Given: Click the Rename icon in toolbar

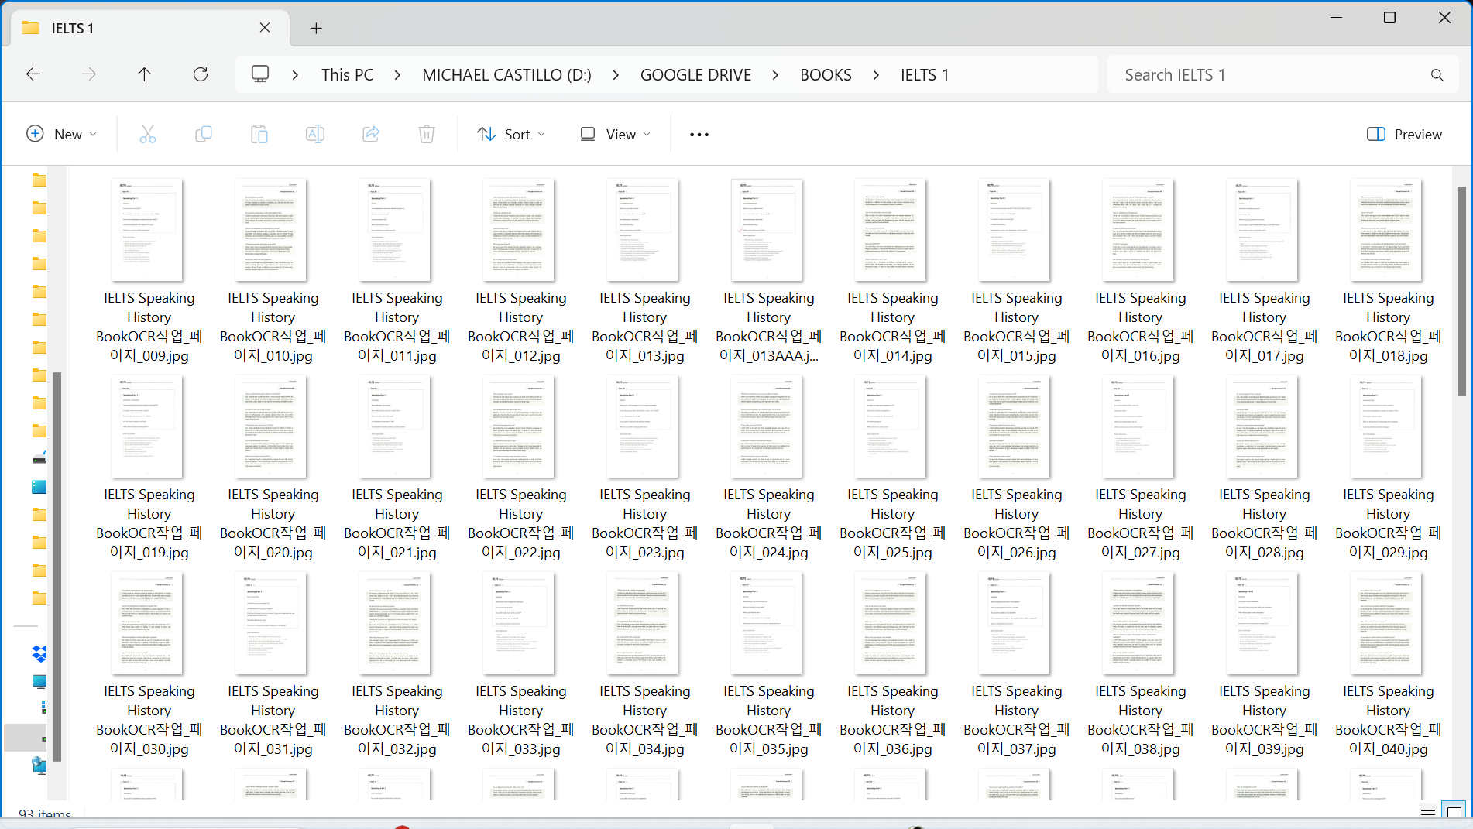Looking at the screenshot, I should coord(314,134).
